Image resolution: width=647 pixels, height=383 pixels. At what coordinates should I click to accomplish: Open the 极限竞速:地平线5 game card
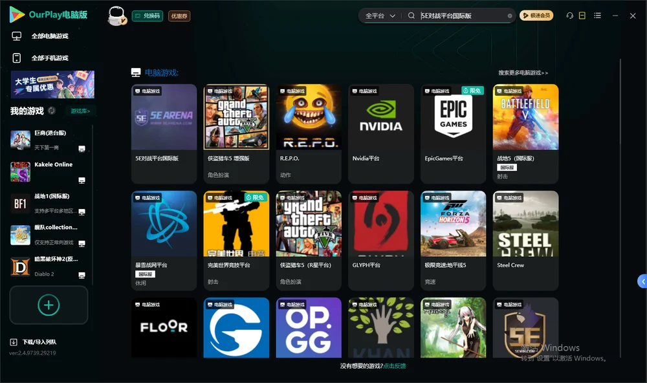pos(453,241)
